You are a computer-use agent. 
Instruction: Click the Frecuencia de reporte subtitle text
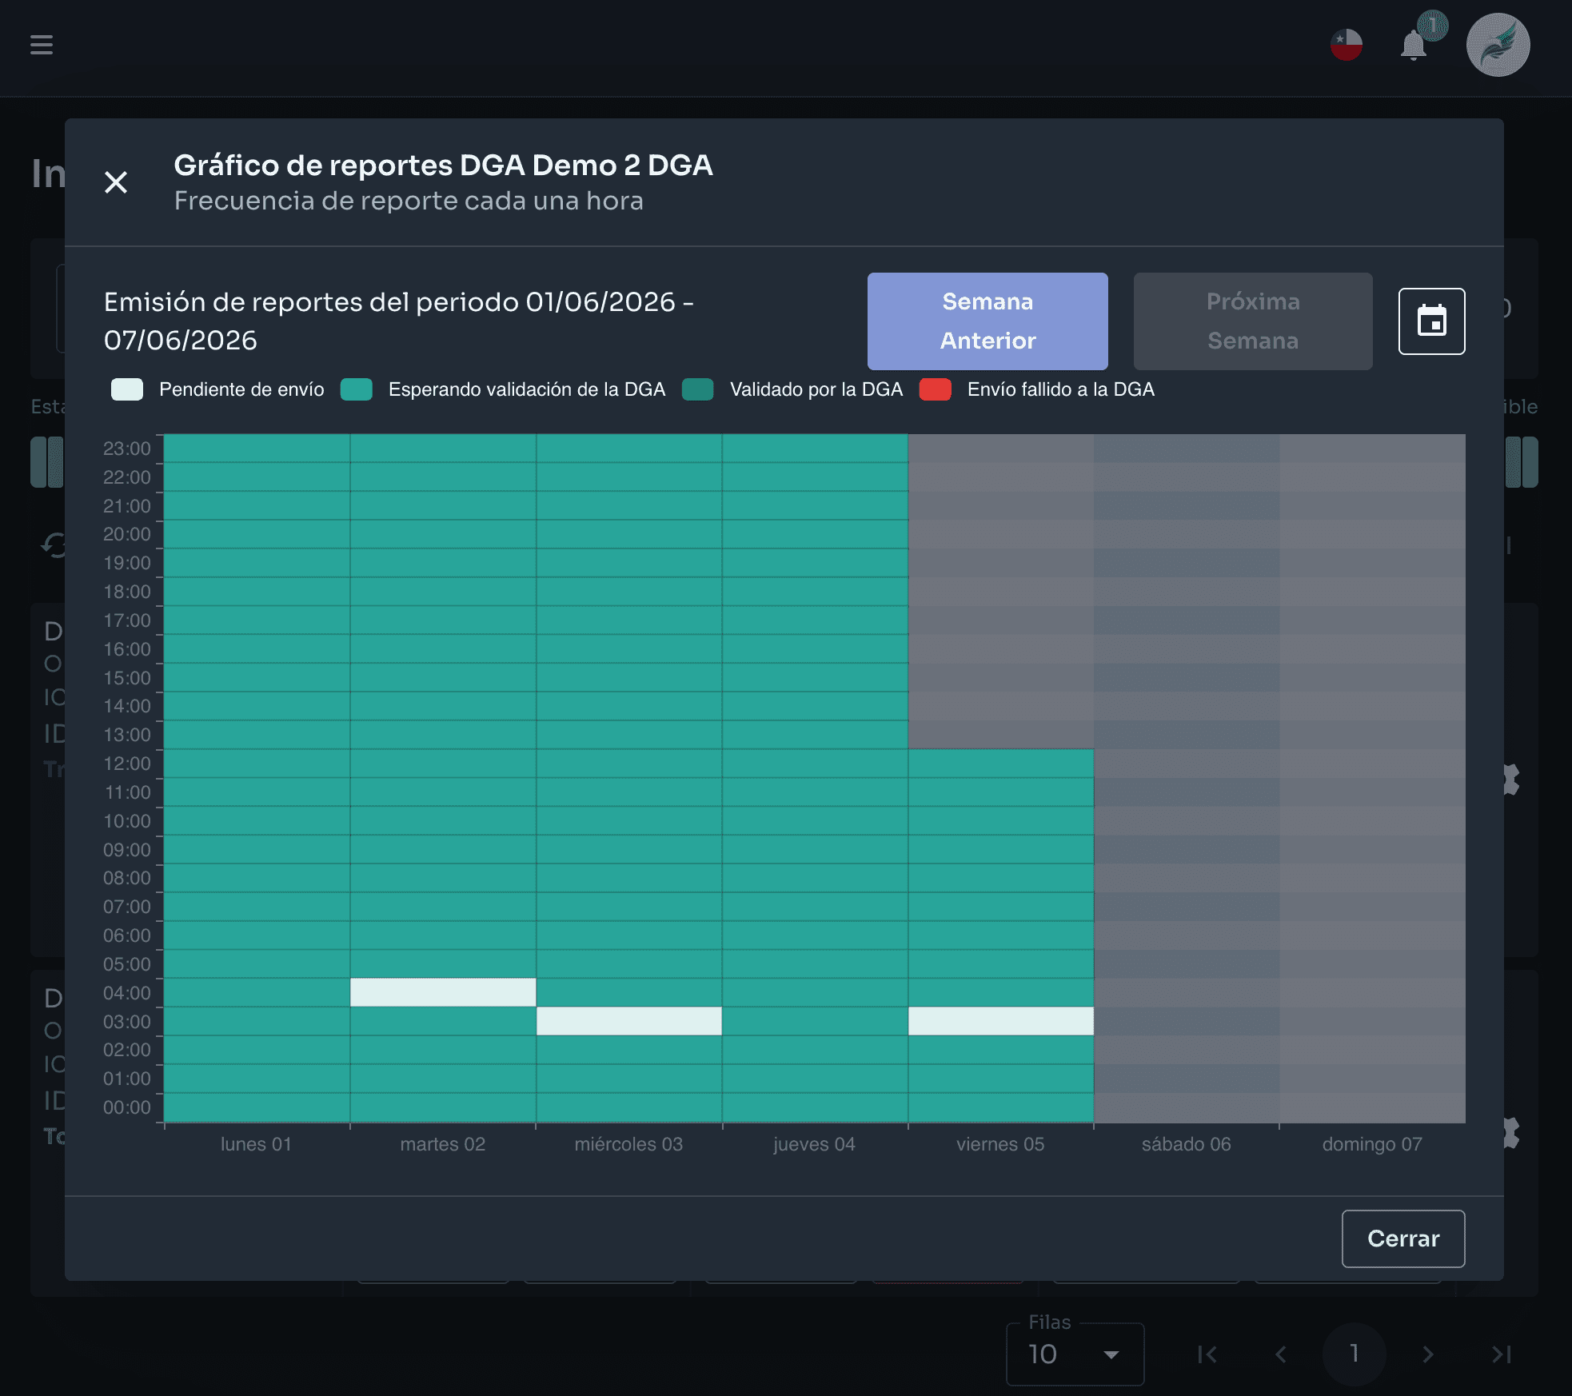pyautogui.click(x=409, y=201)
